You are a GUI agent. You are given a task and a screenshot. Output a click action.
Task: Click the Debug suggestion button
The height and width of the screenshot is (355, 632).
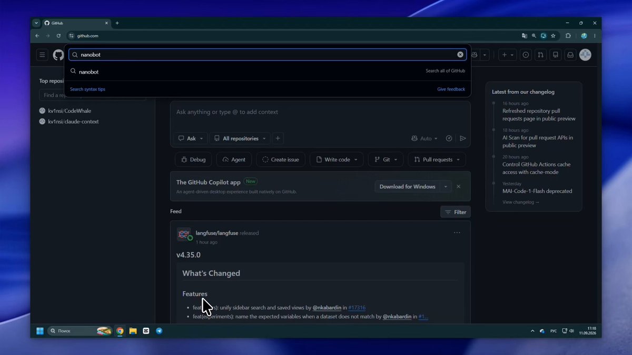[x=193, y=159]
